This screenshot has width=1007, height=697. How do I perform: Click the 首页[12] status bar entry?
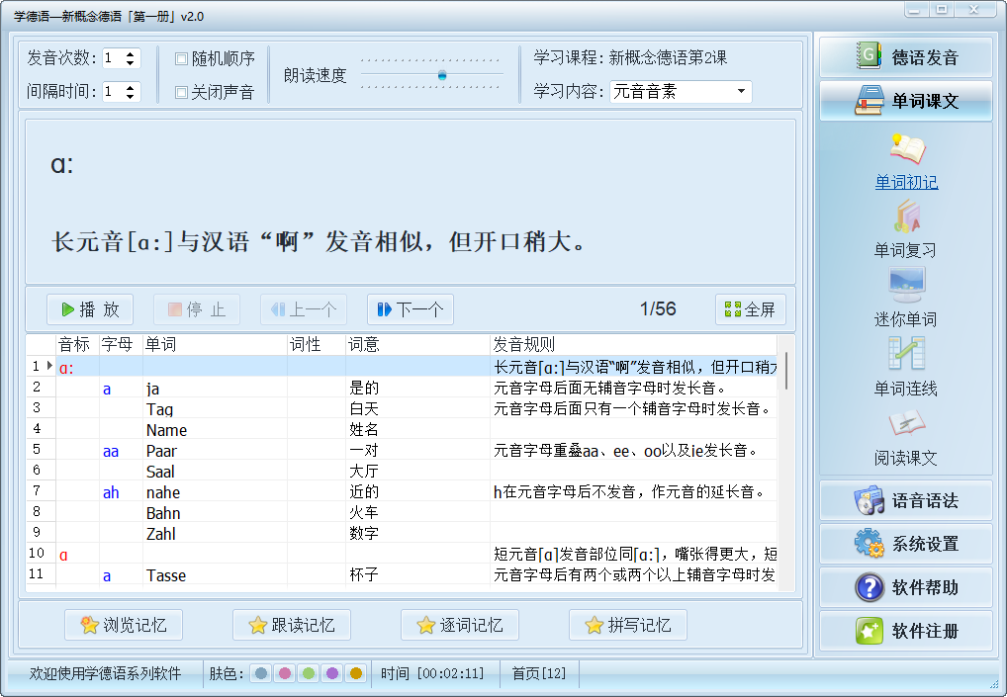(x=538, y=673)
